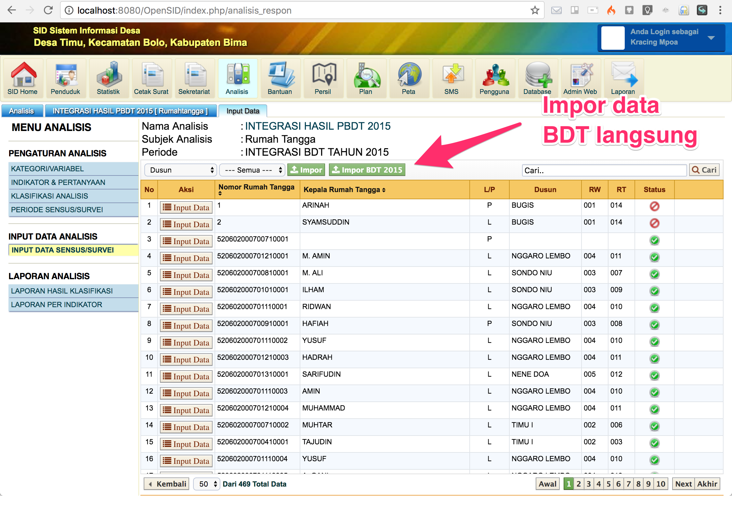Open the Dusun filter dropdown

click(181, 170)
